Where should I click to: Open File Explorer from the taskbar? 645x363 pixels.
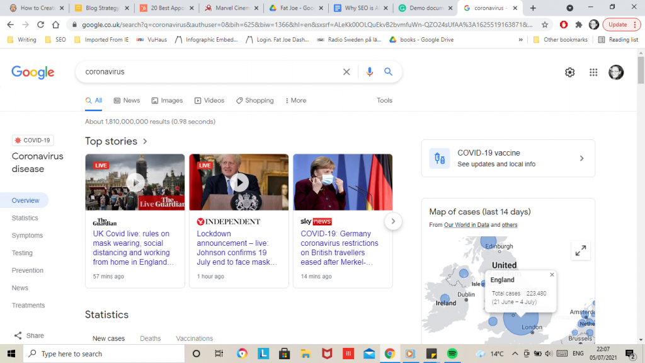point(305,354)
